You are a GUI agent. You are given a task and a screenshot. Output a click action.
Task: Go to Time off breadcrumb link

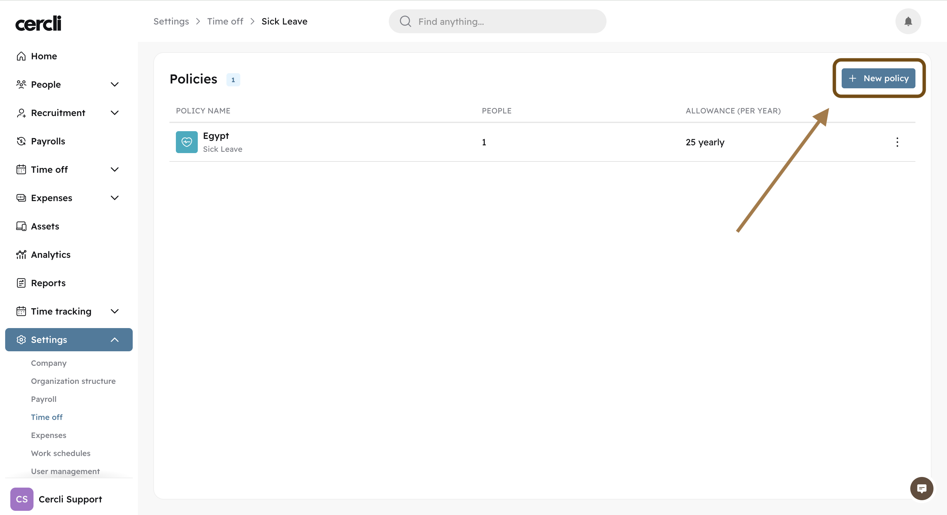[x=225, y=21]
